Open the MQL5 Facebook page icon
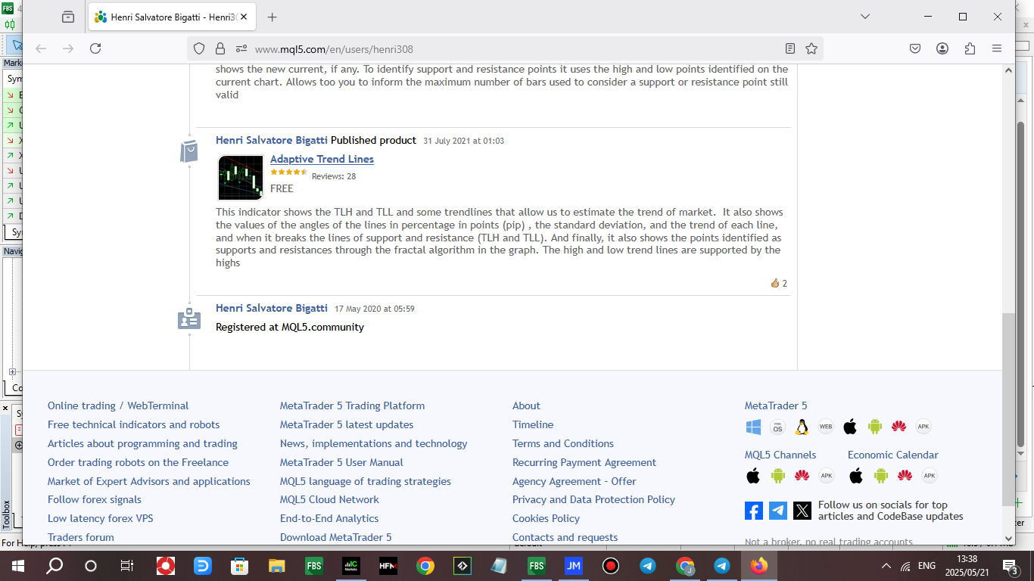Image resolution: width=1034 pixels, height=581 pixels. click(x=754, y=511)
